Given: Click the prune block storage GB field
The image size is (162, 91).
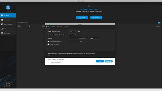Looking at the screenshot, I should [x=74, y=41].
